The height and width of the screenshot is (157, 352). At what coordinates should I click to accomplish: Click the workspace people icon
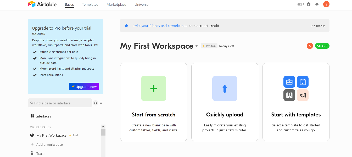coord(32,135)
